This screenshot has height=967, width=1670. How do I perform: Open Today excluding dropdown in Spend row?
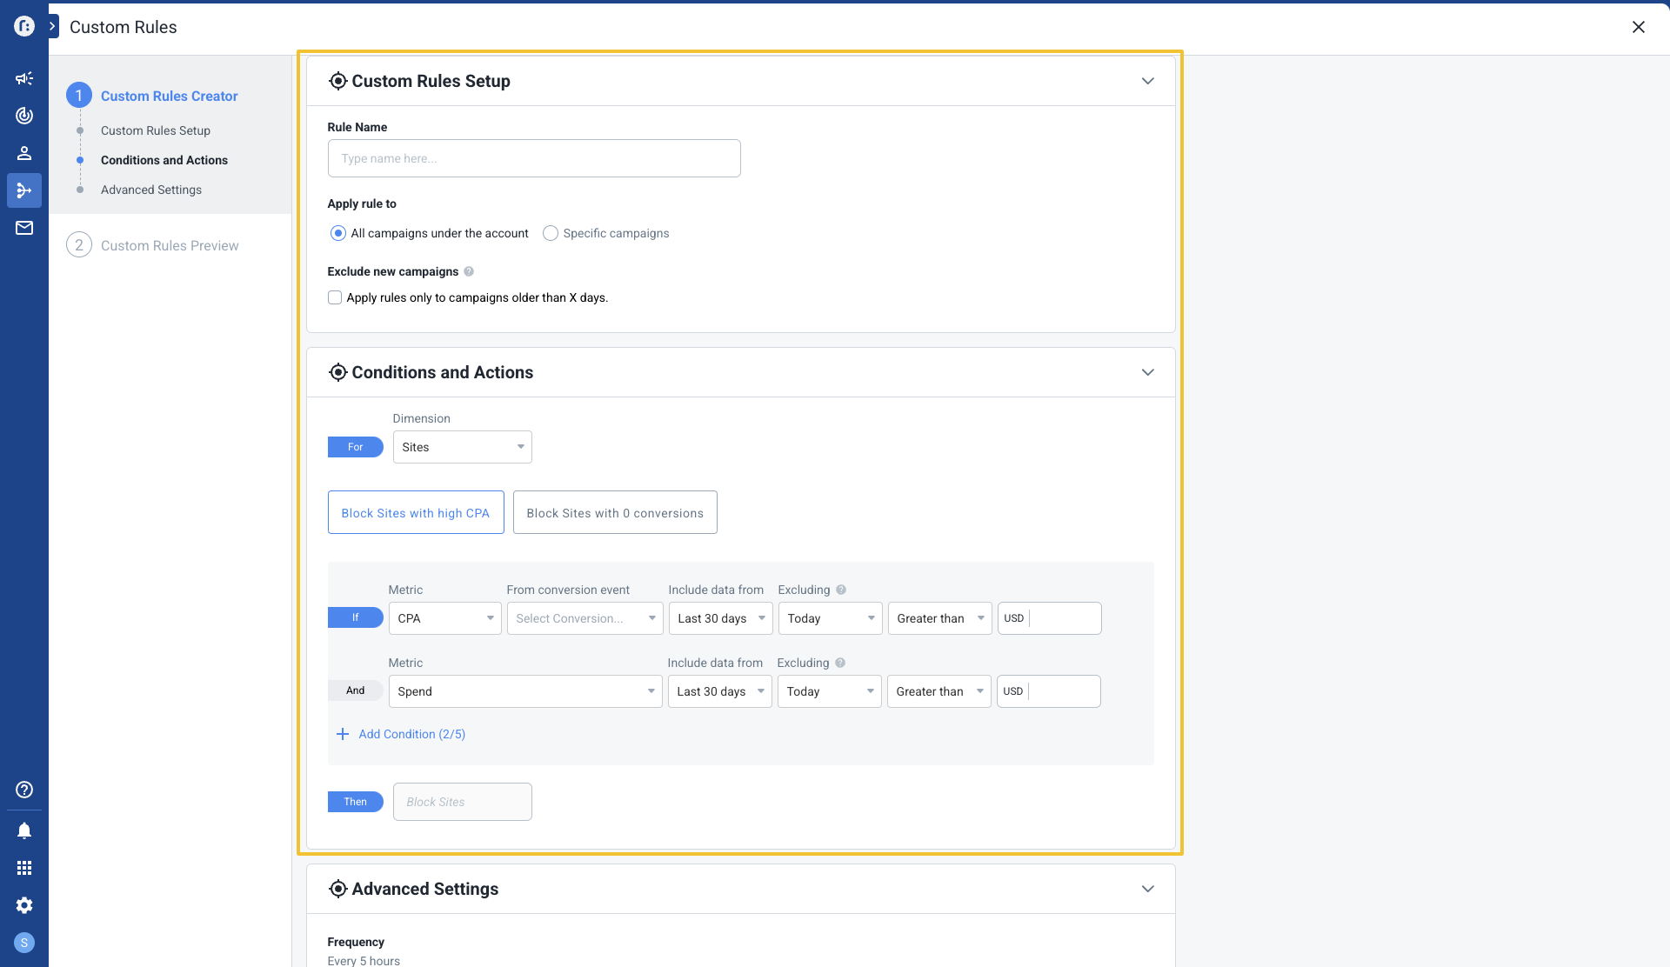pos(830,691)
